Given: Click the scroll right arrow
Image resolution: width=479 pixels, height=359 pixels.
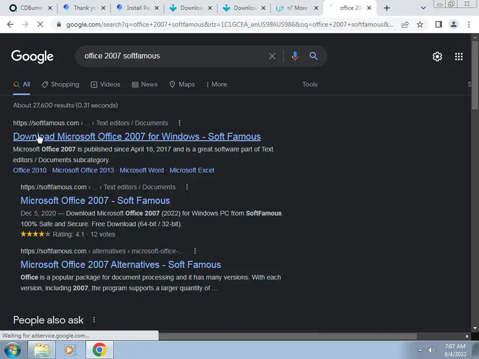Looking at the screenshot, I should point(467,336).
